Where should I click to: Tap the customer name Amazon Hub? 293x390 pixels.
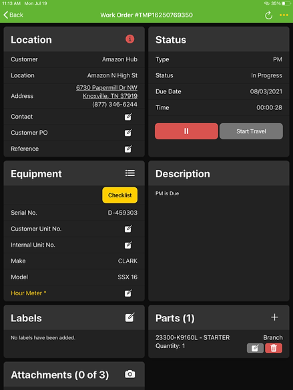[119, 59]
